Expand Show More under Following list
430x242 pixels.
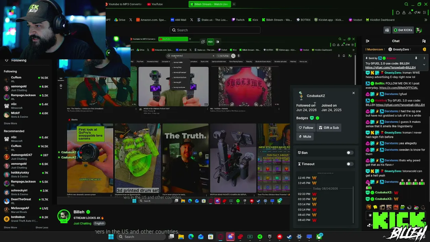tap(10, 123)
